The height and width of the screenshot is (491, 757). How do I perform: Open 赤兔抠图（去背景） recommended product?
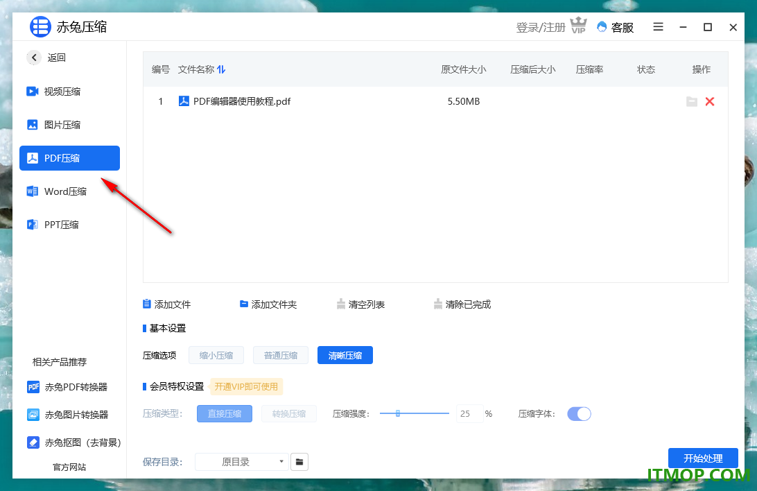pos(74,442)
